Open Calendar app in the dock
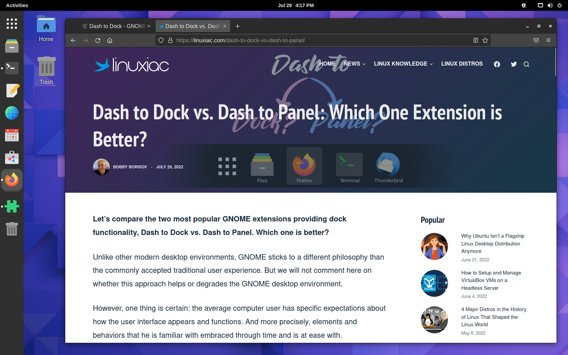The image size is (568, 355). pos(12,135)
